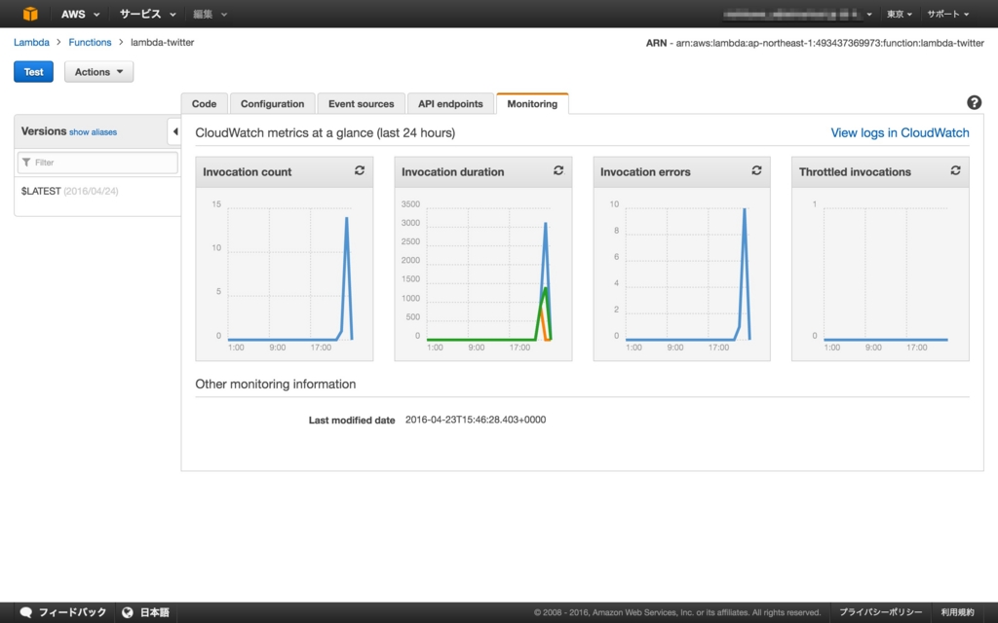Open the API endpoints tab
This screenshot has height=623, width=998.
450,103
